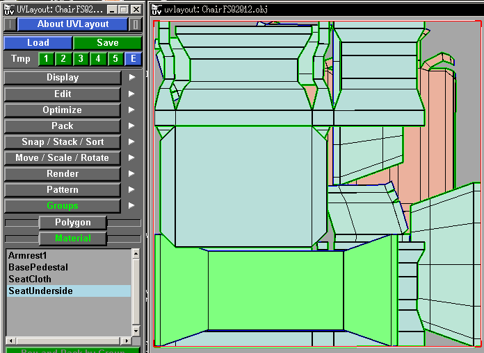Image resolution: width=484 pixels, height=353 pixels.
Task: Select Tmp slot 2
Action: pos(63,58)
